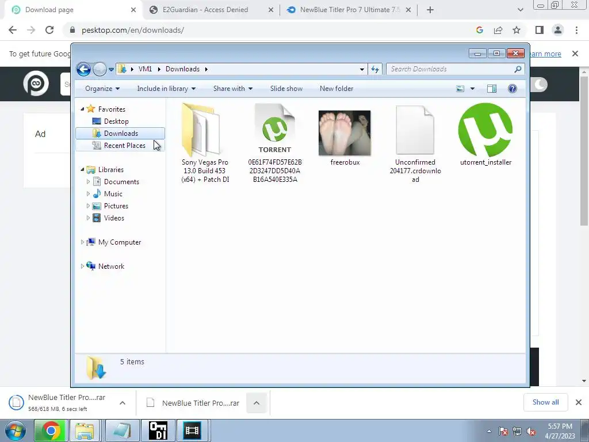Select the Unconfirmed 204177.crdownload file

415,144
